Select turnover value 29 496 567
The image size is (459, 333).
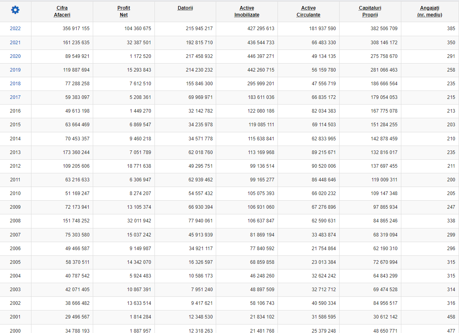[x=77, y=318]
